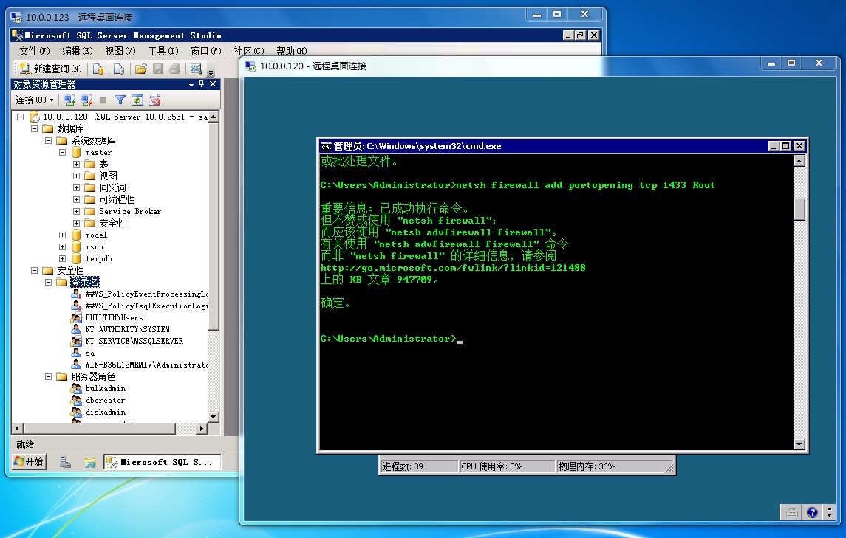This screenshot has height=538, width=846.
Task: Click Object Explorer scroll down arrow
Action: coord(213,417)
